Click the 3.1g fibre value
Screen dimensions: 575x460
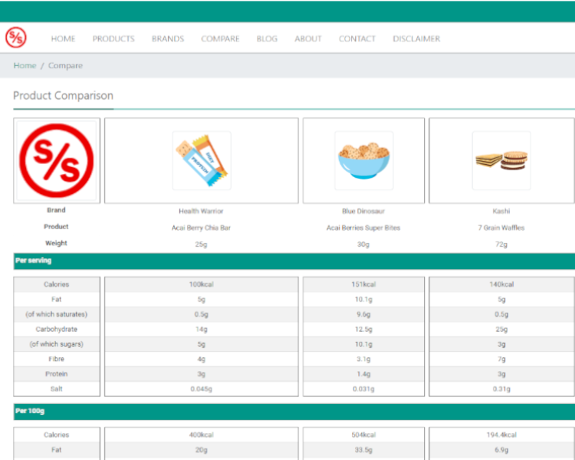coord(363,359)
